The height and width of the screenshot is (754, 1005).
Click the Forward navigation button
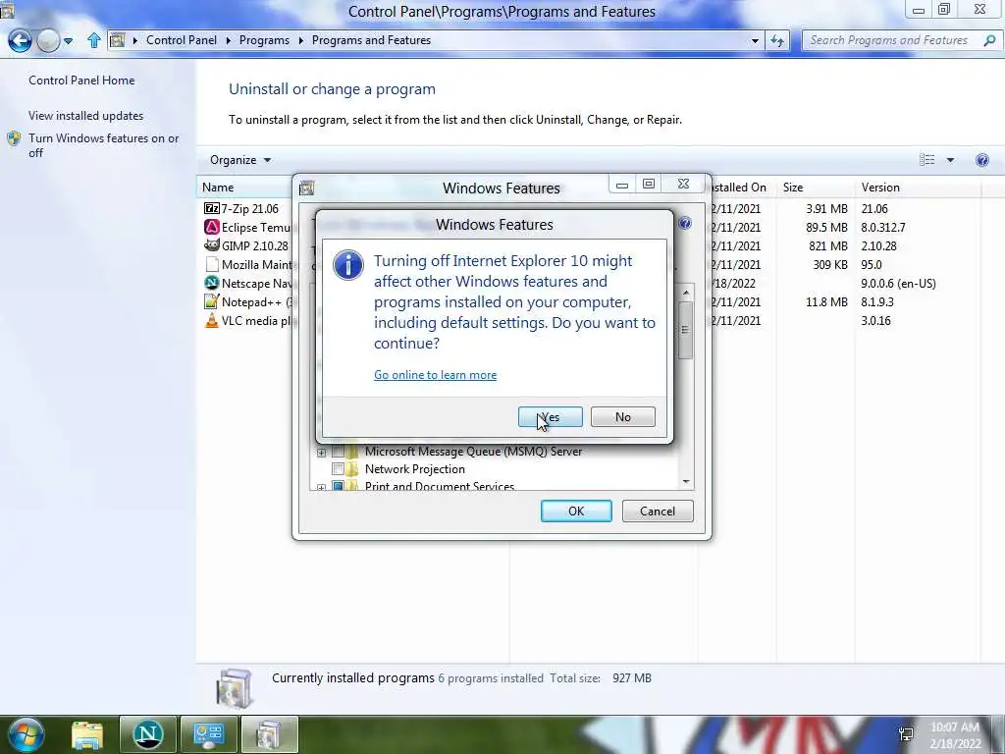[48, 41]
